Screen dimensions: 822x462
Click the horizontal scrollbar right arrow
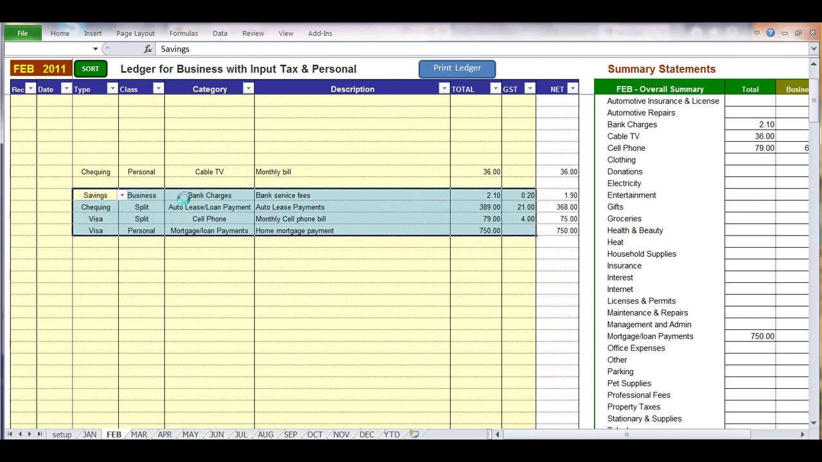(802, 434)
